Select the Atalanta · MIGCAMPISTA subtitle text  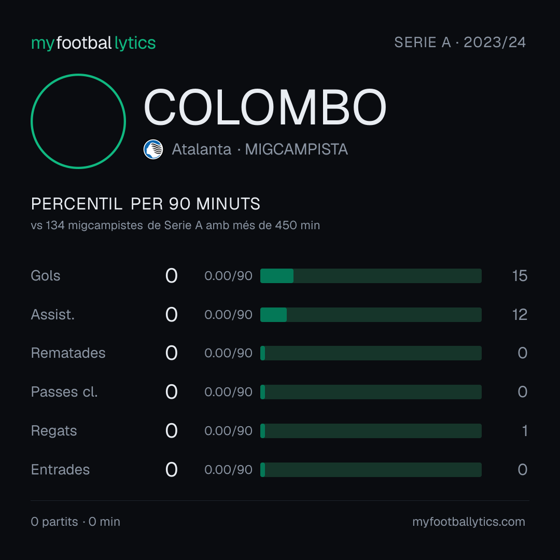click(260, 149)
